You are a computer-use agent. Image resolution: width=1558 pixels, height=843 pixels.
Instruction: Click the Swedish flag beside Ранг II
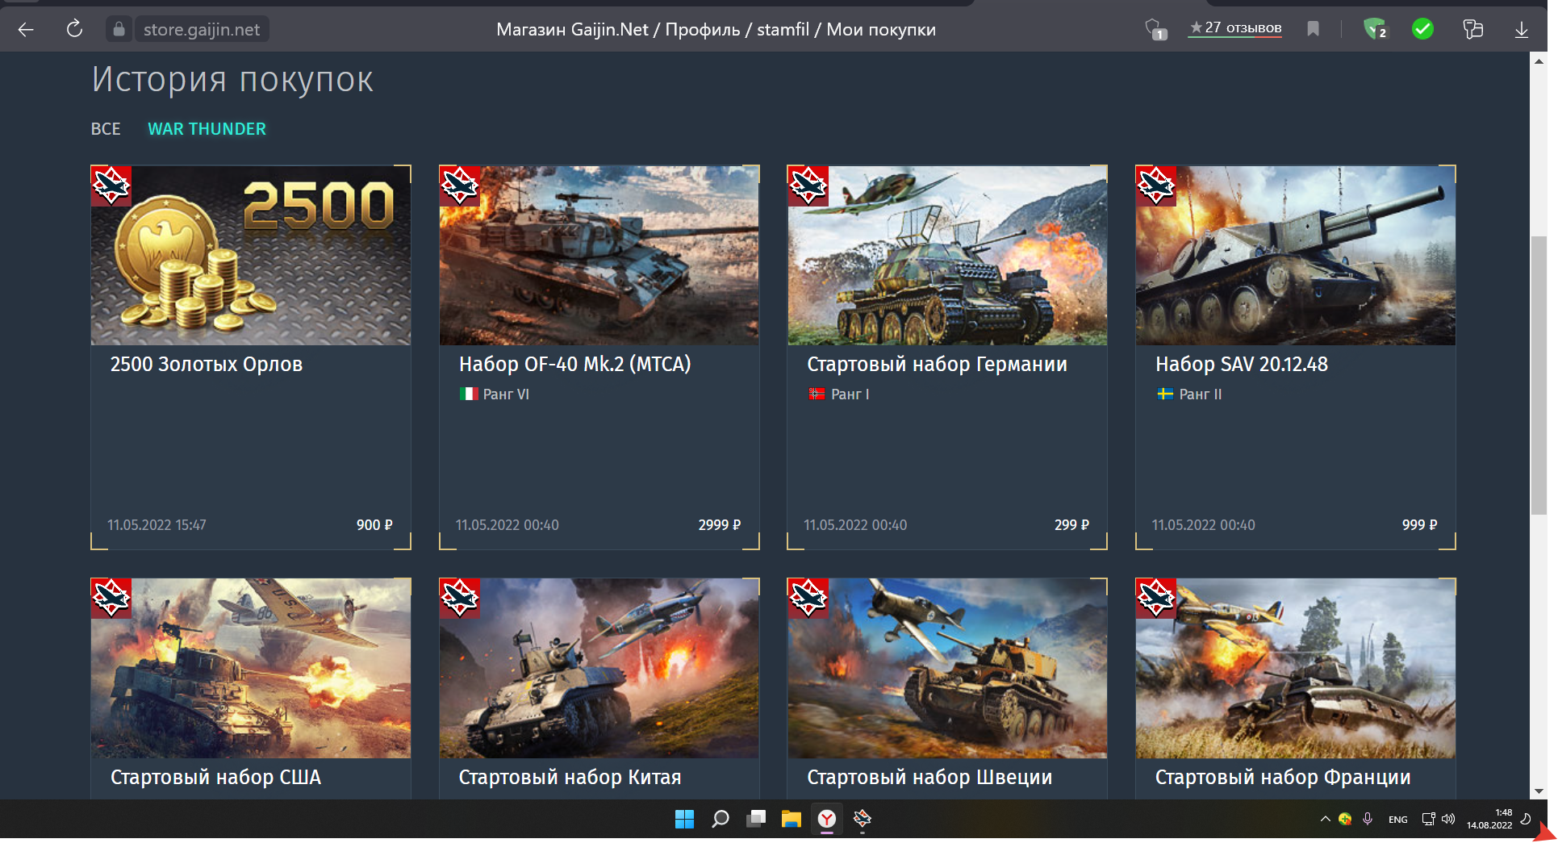[1165, 394]
